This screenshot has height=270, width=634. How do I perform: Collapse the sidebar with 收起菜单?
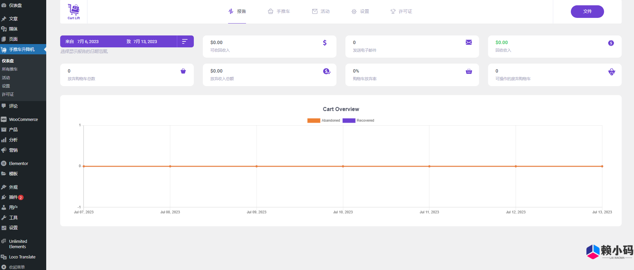(17, 267)
